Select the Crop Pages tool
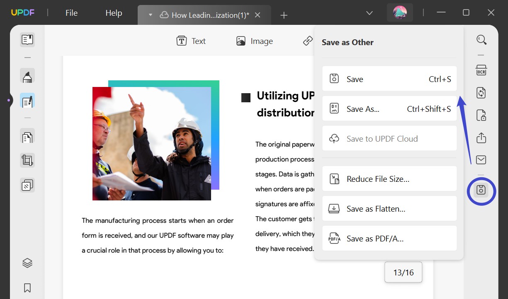Image resolution: width=508 pixels, height=299 pixels. point(27,160)
